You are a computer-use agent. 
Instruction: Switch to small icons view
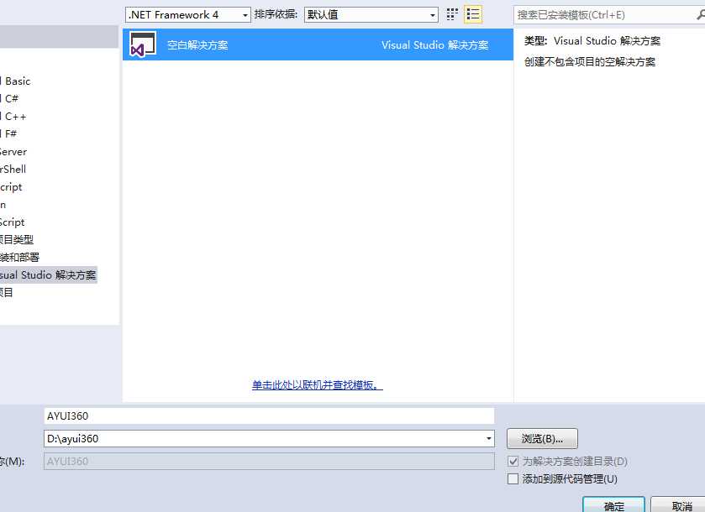pos(452,14)
